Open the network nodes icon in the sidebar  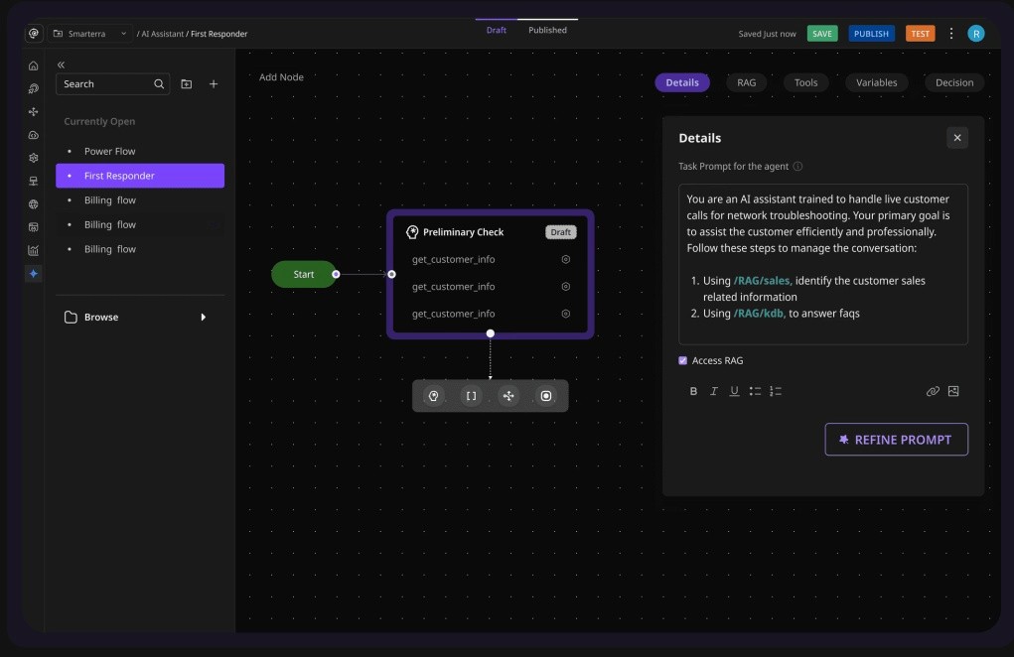34,112
